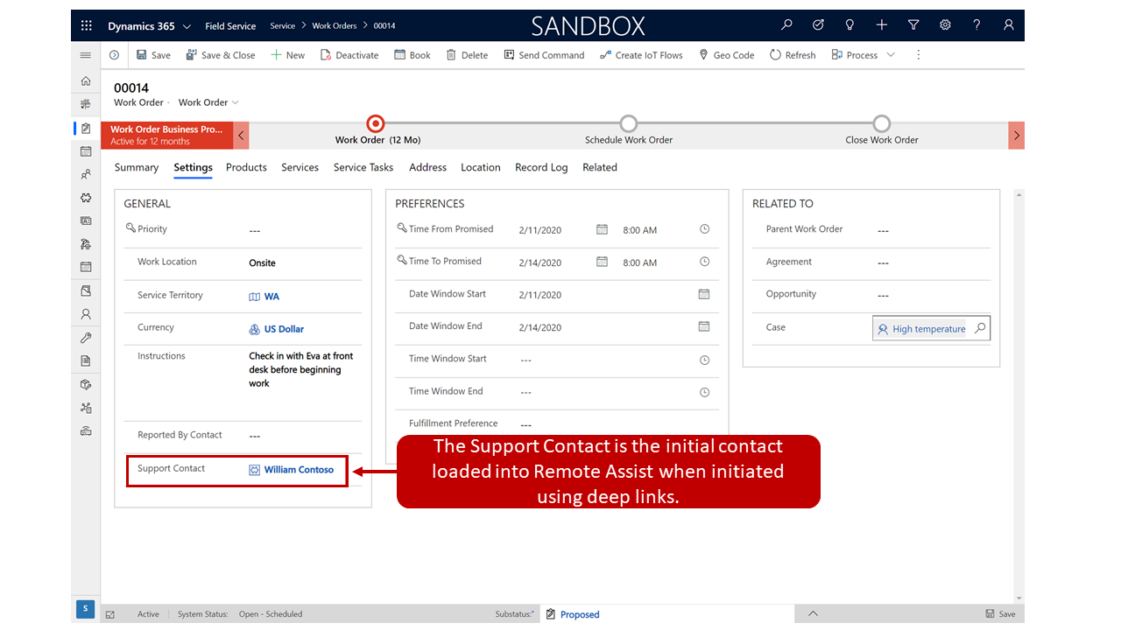Click the clock icon in Time To Promised

pos(704,262)
